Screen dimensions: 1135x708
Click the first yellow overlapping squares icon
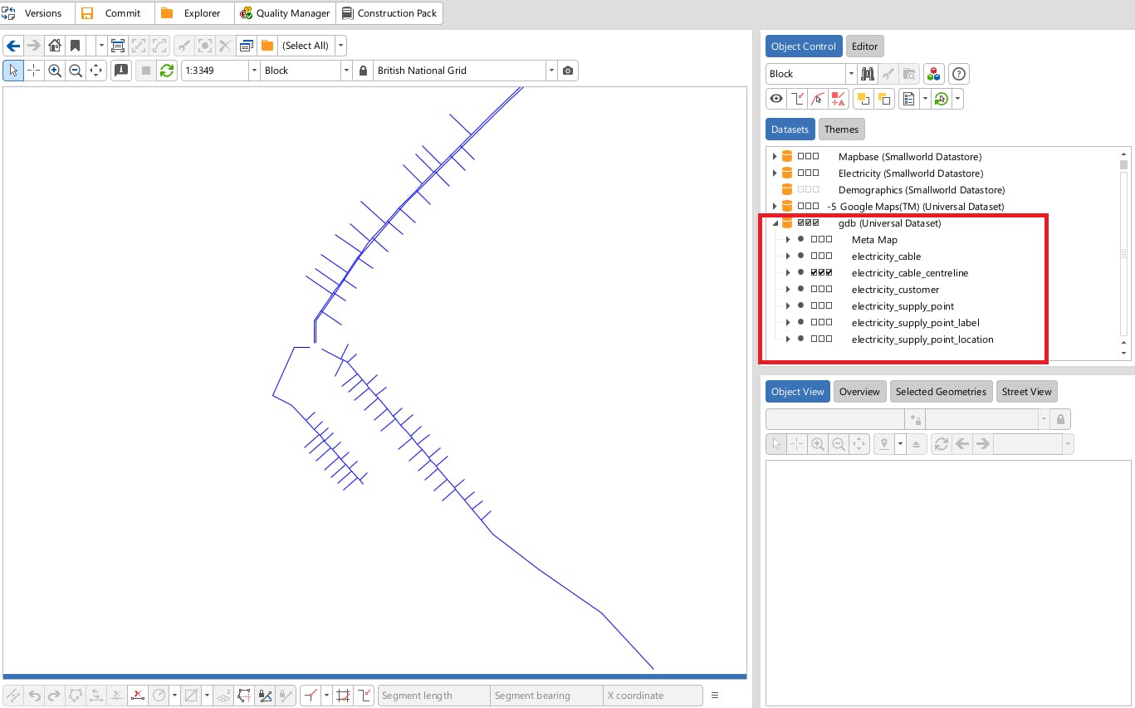pyautogui.click(x=863, y=99)
